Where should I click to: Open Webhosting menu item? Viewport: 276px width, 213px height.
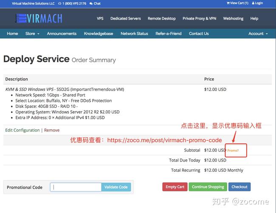click(233, 18)
